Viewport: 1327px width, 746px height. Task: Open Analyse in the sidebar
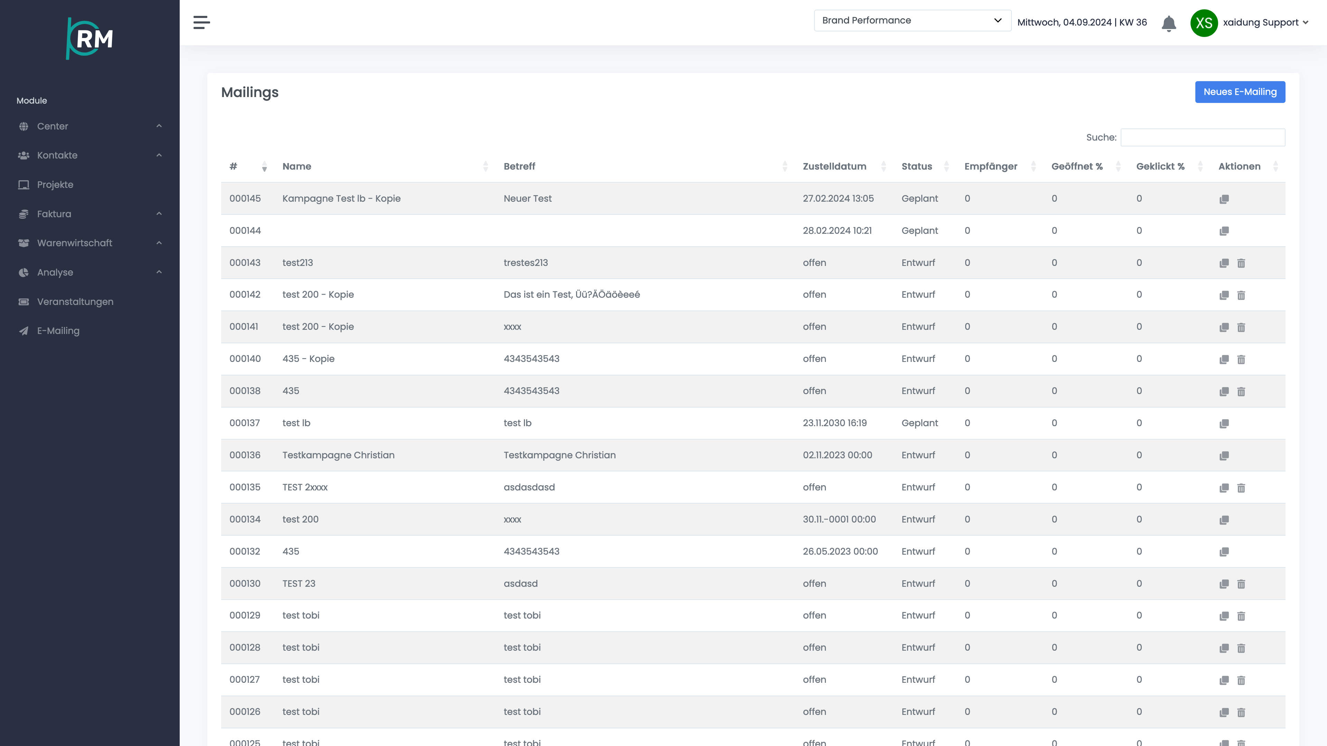(x=55, y=272)
